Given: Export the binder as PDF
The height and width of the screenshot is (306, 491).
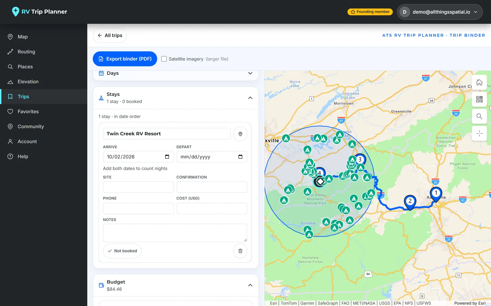Looking at the screenshot, I should (125, 59).
